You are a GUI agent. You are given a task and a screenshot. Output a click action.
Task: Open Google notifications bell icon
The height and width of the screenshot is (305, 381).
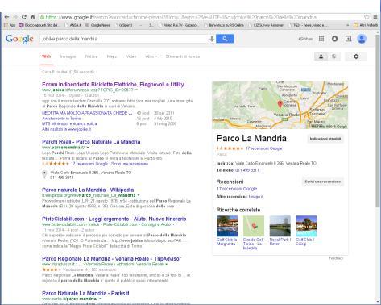[334, 39]
